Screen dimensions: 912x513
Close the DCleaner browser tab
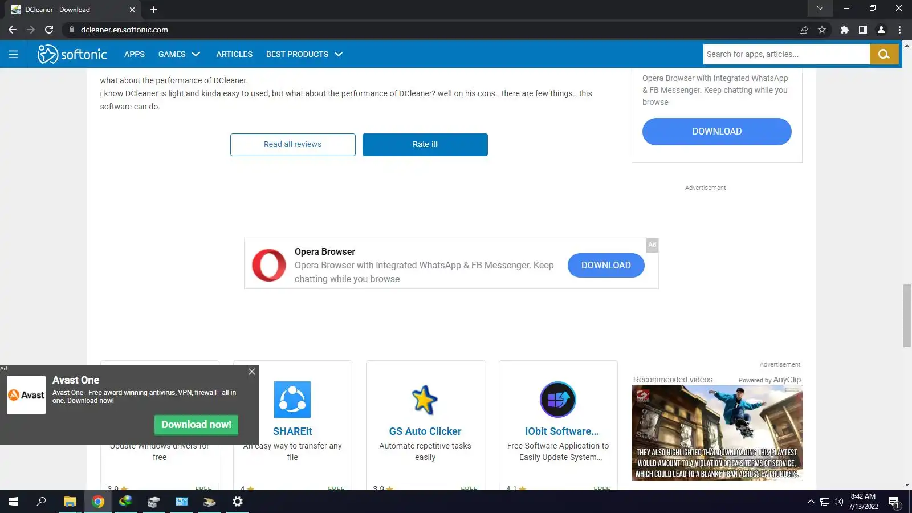(132, 10)
